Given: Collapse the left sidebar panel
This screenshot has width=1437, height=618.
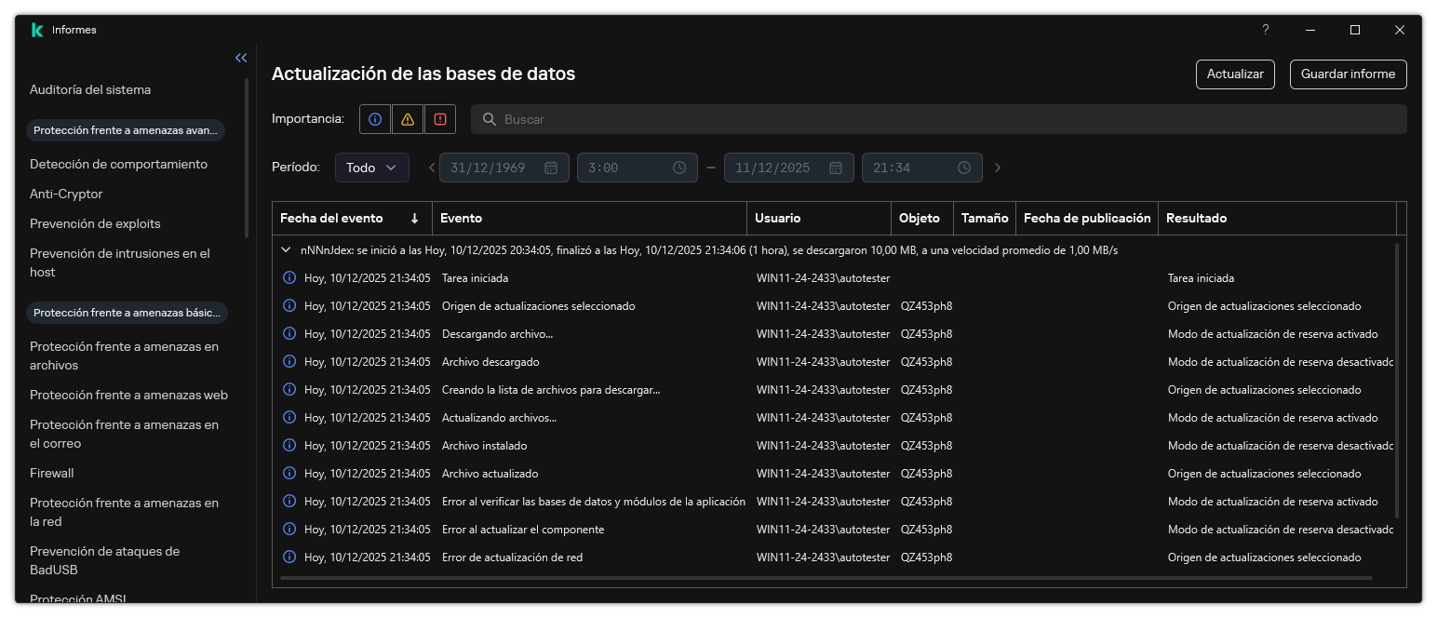Looking at the screenshot, I should tap(241, 58).
